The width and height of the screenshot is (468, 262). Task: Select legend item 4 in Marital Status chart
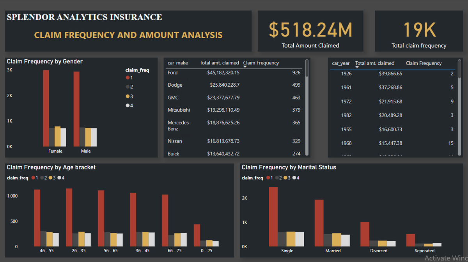tap(296, 178)
